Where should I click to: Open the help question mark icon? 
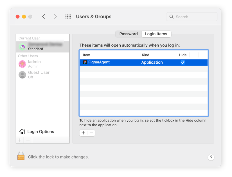pyautogui.click(x=211, y=157)
